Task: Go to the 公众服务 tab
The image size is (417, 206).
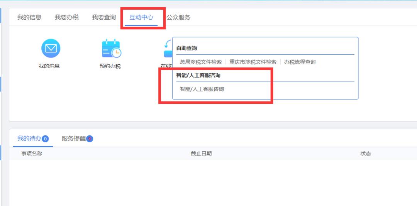Action: (x=178, y=17)
